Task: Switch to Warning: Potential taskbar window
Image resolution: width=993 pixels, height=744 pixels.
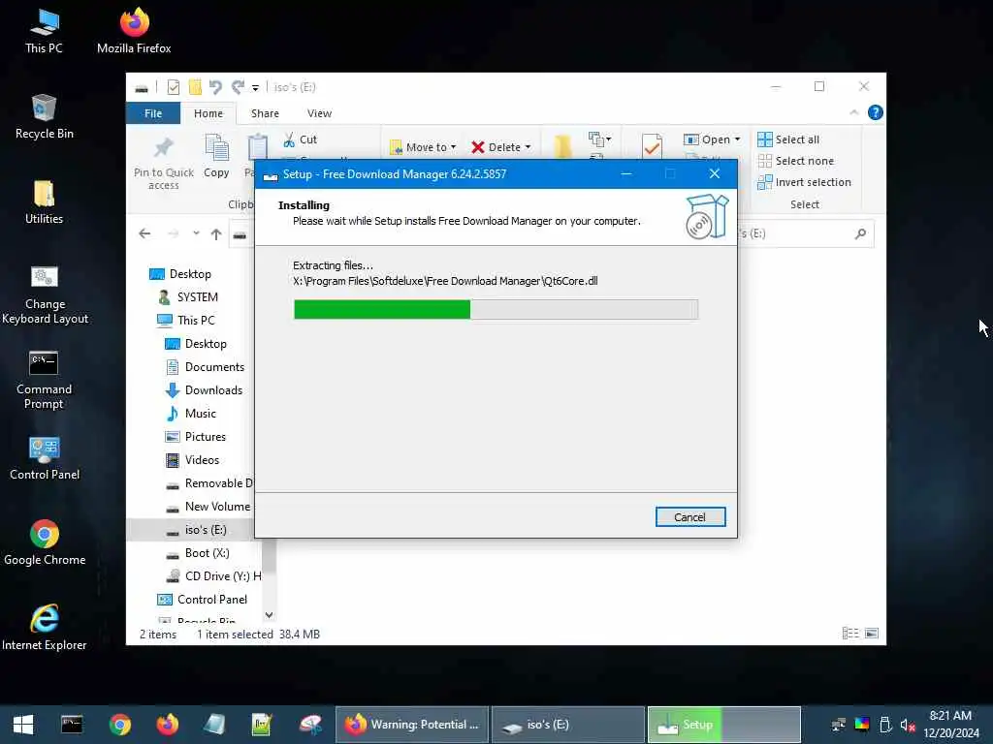Action: click(x=411, y=725)
